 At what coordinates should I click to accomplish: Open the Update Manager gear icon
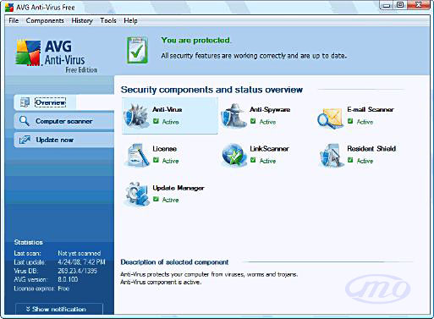[x=137, y=194]
